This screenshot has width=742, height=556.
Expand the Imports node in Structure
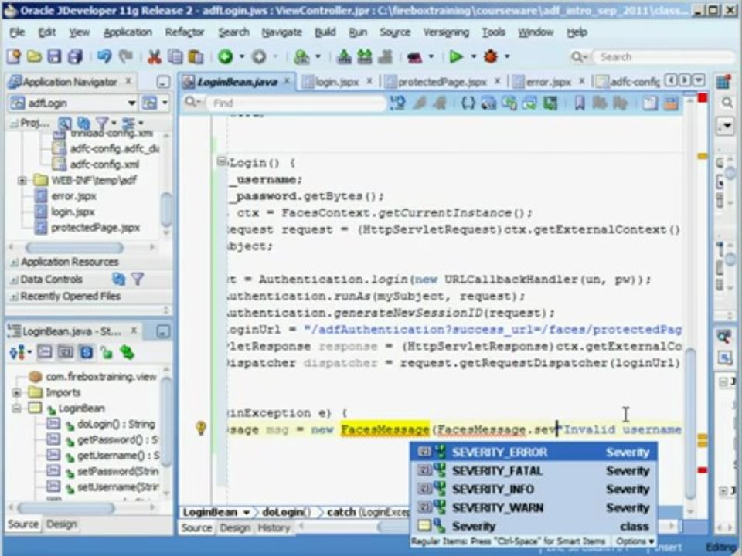[x=16, y=392]
